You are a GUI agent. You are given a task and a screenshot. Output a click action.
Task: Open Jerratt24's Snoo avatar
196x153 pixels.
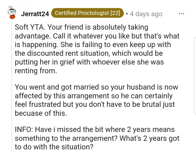point(12,13)
